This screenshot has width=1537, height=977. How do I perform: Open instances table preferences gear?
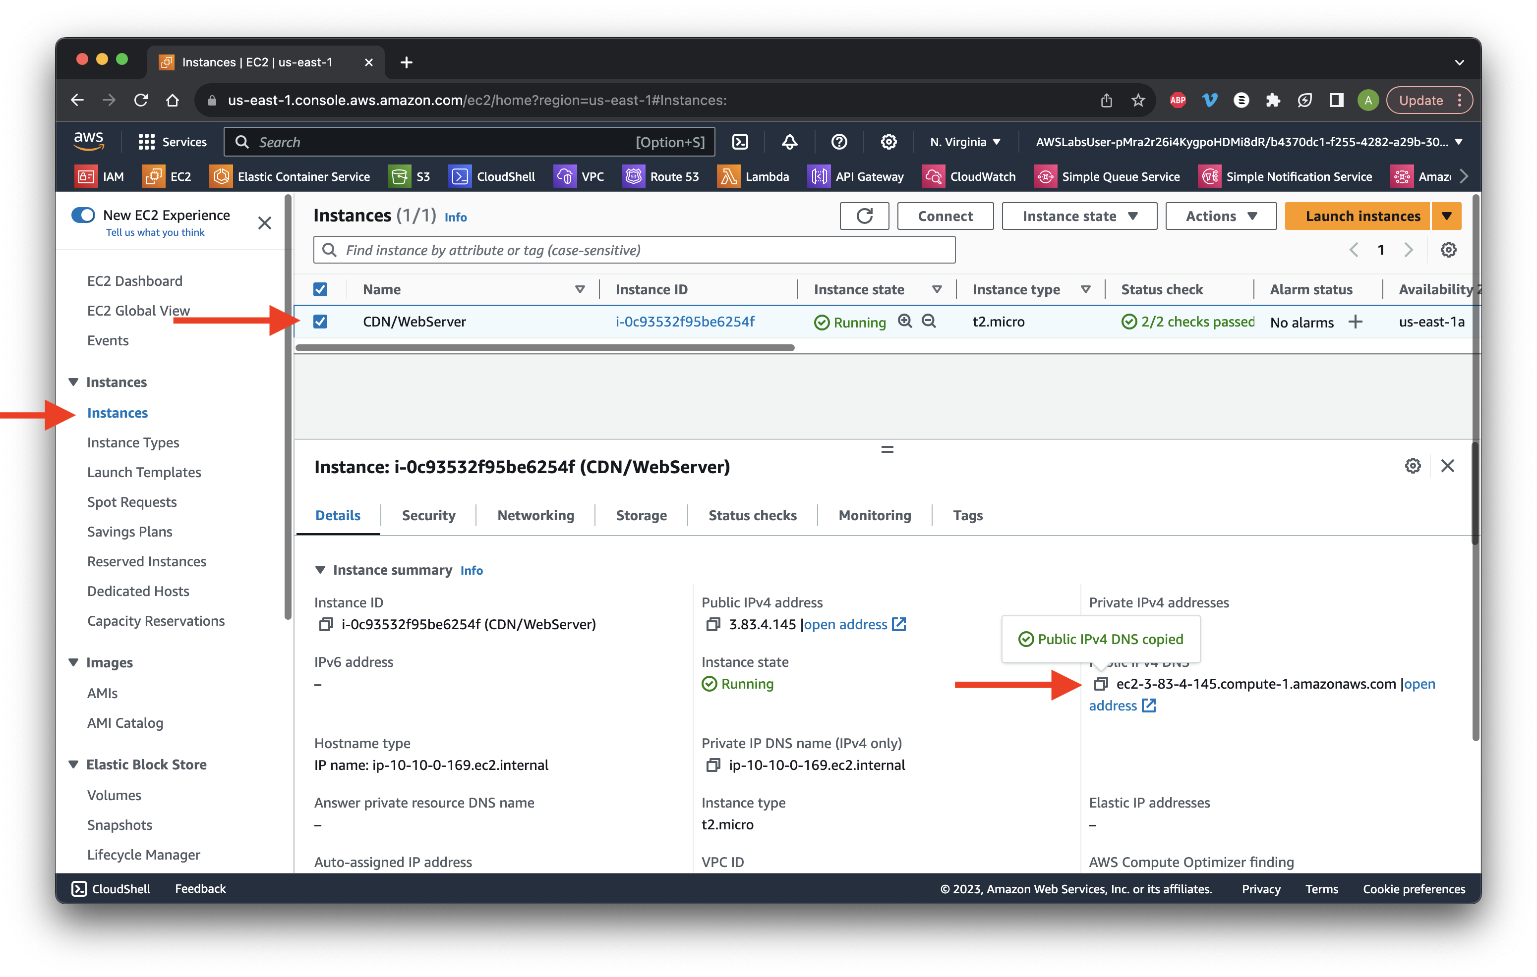[x=1448, y=250]
